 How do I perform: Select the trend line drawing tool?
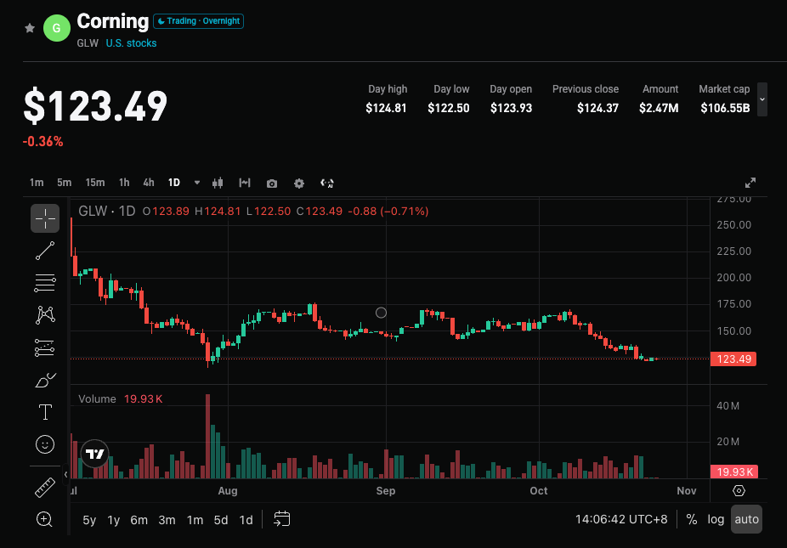coord(45,251)
